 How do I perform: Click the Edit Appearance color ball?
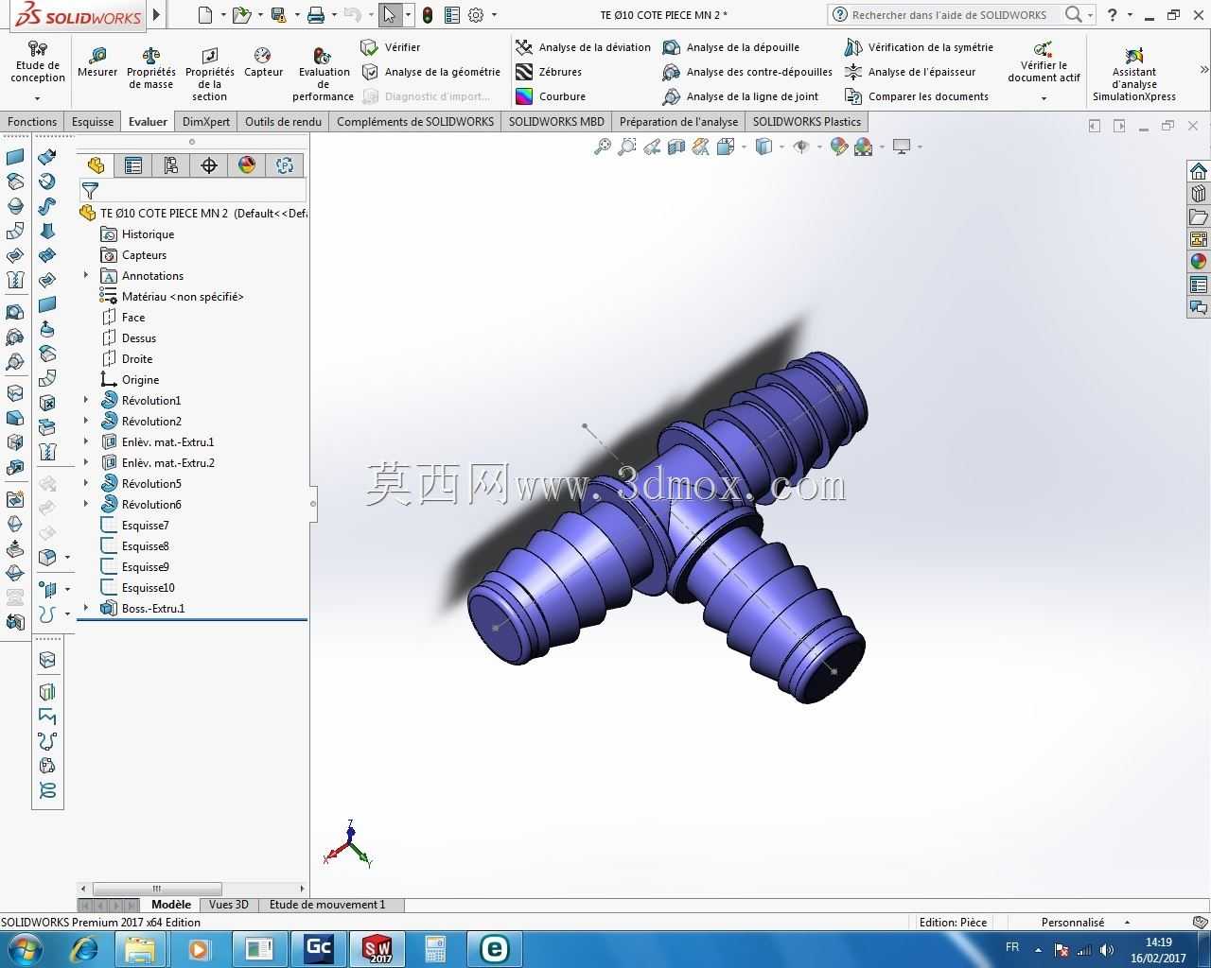pos(838,147)
